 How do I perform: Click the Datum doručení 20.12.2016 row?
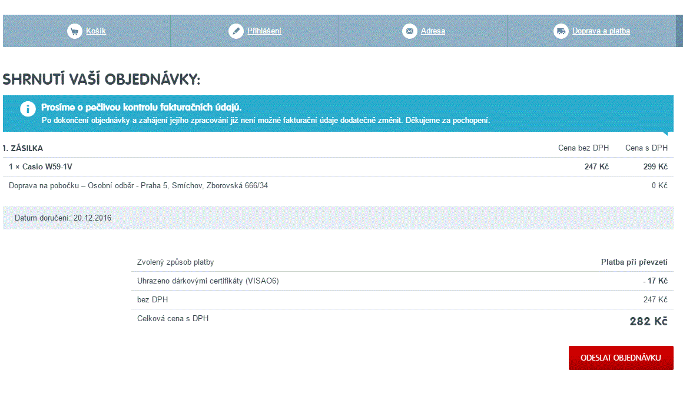(63, 218)
